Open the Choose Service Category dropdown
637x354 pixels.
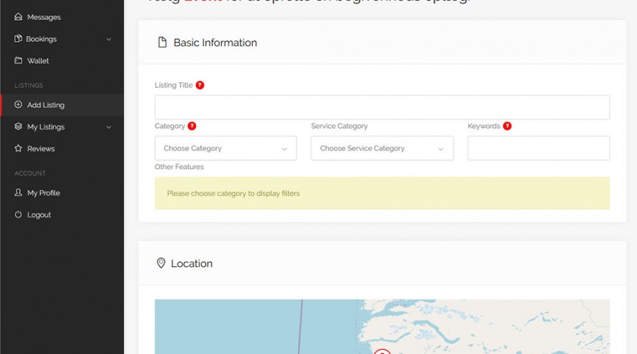pos(382,149)
